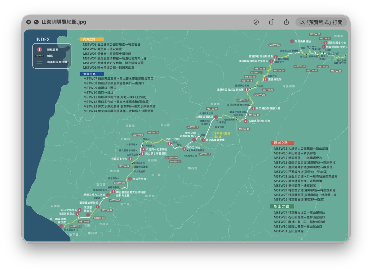Click the MSTW 25 badge on the map
372x272 pixels.
(x=274, y=45)
